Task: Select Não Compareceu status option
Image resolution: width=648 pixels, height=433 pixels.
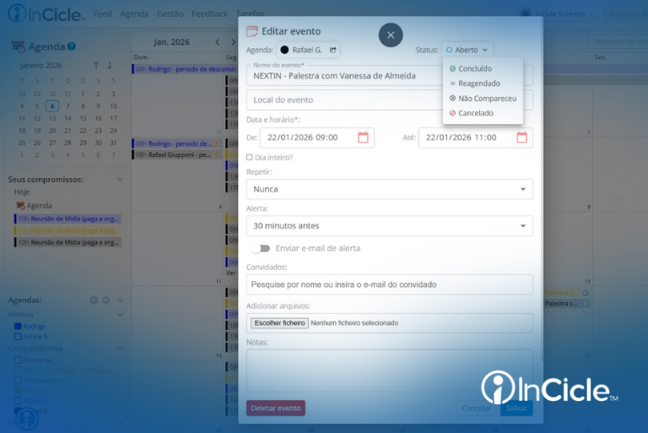Action: [483, 99]
